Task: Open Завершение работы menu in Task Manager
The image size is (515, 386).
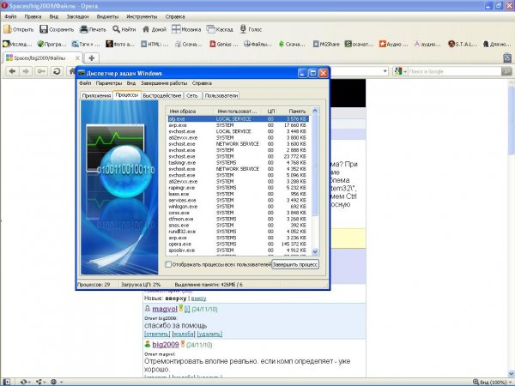Action: point(164,83)
